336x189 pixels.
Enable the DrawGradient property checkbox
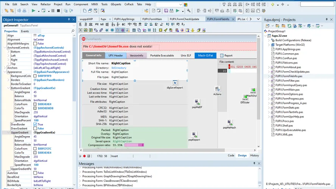pos(35,129)
